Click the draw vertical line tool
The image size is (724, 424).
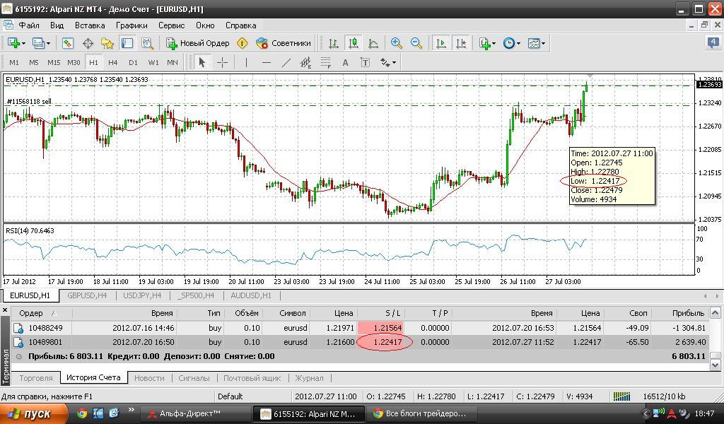pos(246,62)
